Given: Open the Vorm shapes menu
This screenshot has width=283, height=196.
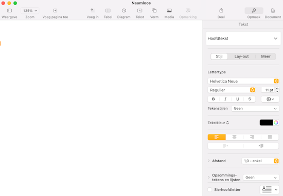Looking at the screenshot, I should [x=154, y=11].
